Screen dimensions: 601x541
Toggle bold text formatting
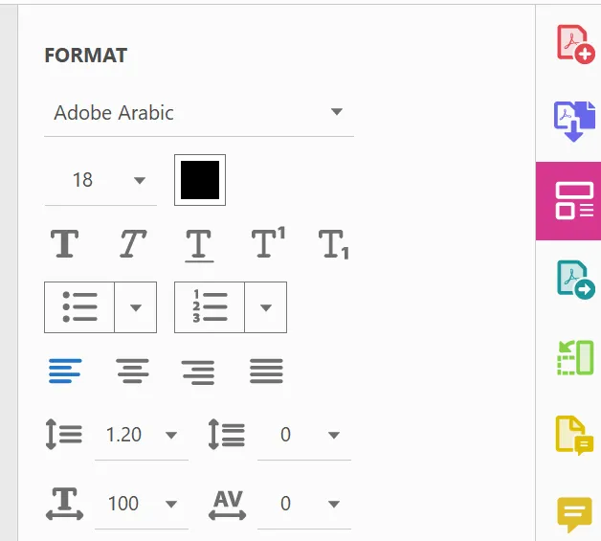(x=64, y=244)
